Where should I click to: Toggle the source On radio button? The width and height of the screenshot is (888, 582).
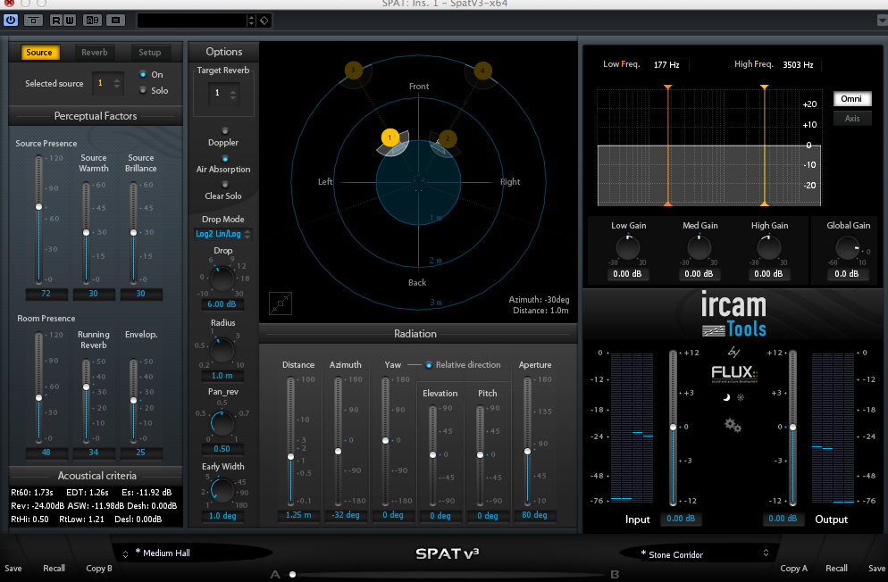143,75
